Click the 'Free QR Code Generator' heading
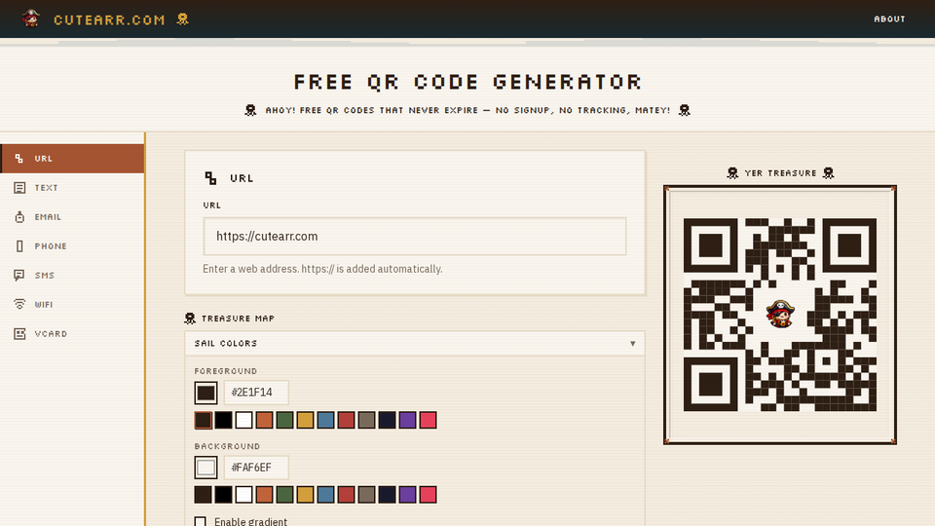Viewport: 935px width, 526px height. coord(467,82)
